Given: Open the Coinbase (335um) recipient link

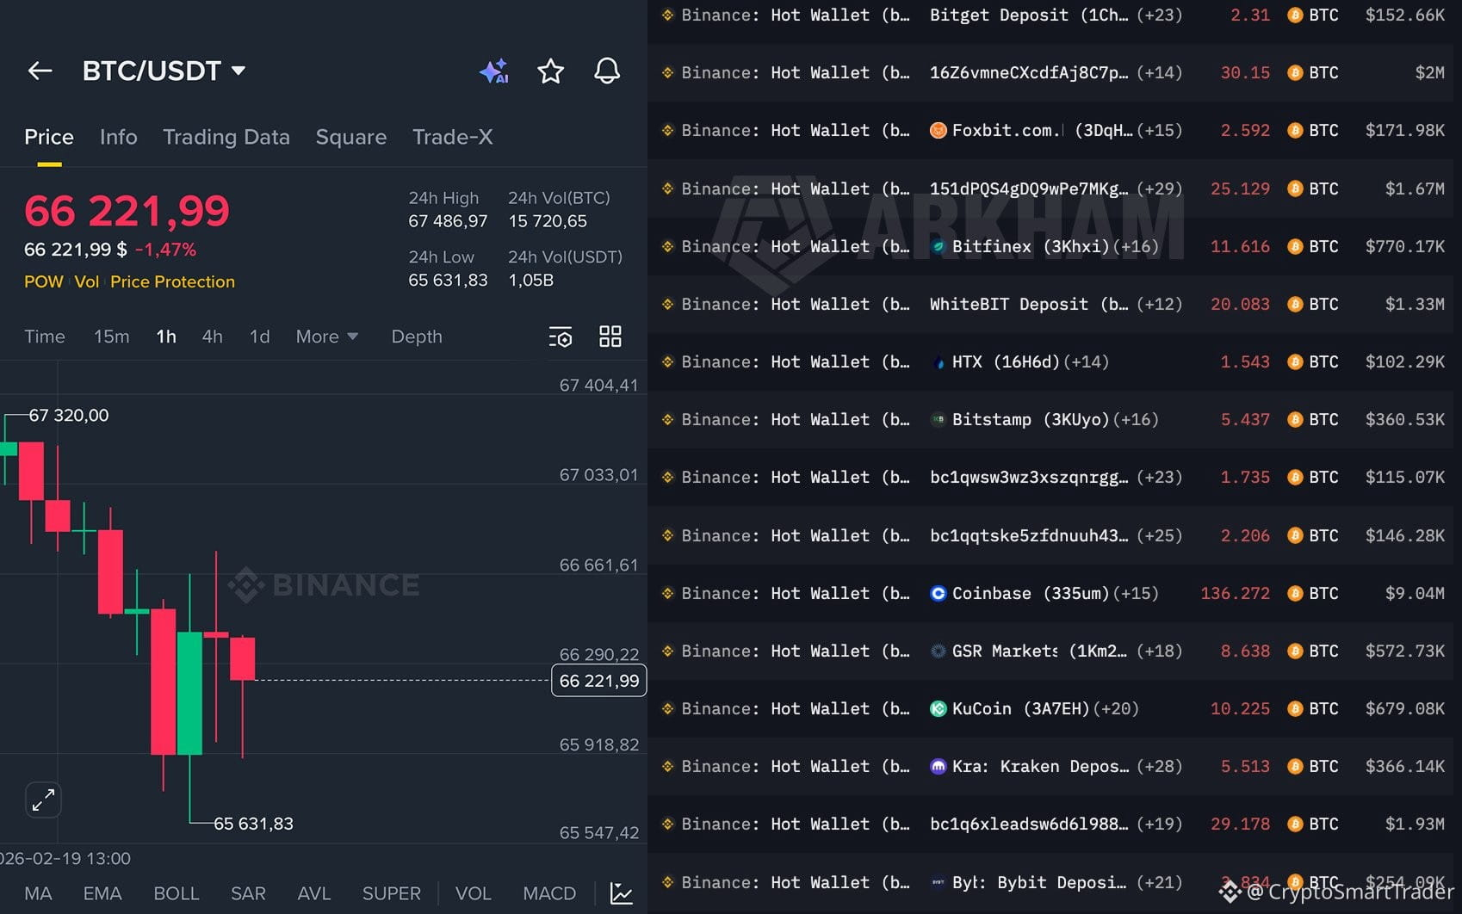Looking at the screenshot, I should pyautogui.click(x=1031, y=593).
